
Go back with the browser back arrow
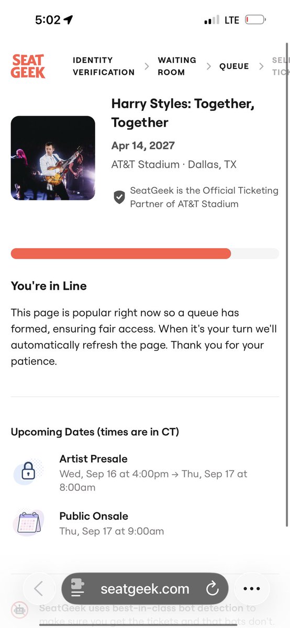pos(38,589)
